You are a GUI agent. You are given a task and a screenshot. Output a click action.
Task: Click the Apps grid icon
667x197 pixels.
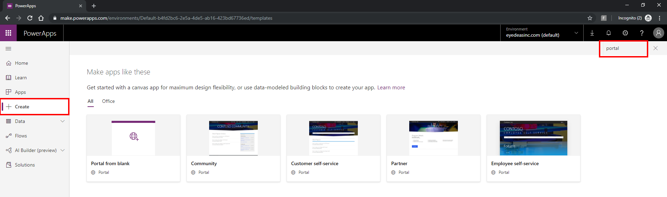click(9, 92)
